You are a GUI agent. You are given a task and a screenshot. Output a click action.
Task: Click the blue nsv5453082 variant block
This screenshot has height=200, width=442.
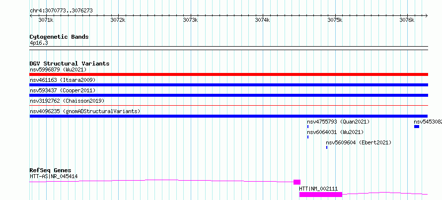coord(417,127)
